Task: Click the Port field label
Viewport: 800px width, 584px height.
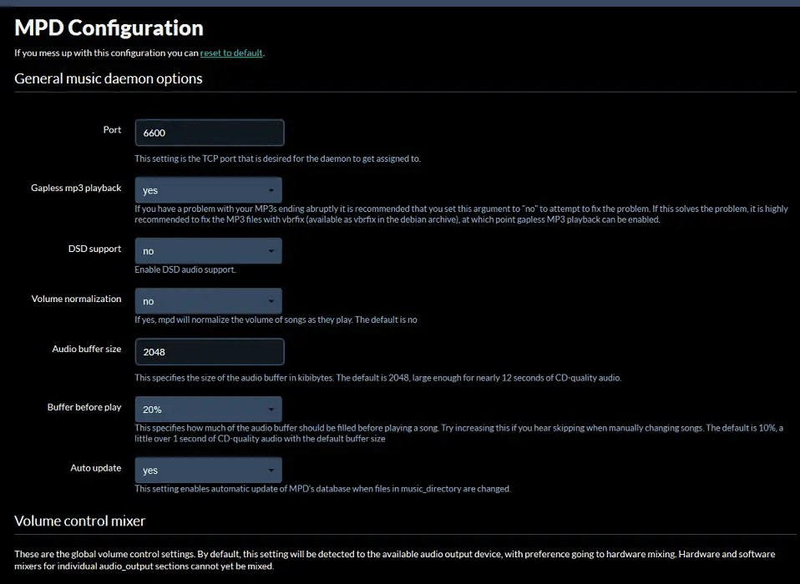Action: [x=112, y=130]
